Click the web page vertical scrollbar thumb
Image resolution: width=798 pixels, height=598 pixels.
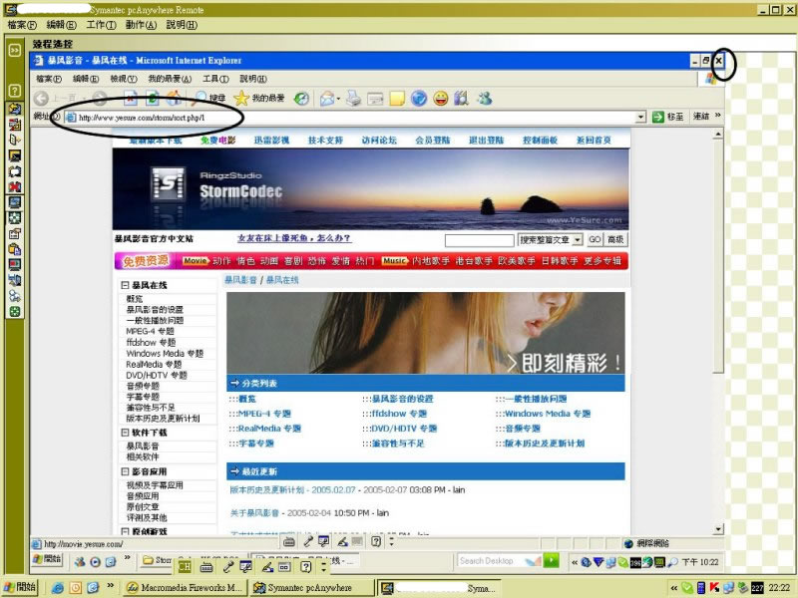coord(717,256)
